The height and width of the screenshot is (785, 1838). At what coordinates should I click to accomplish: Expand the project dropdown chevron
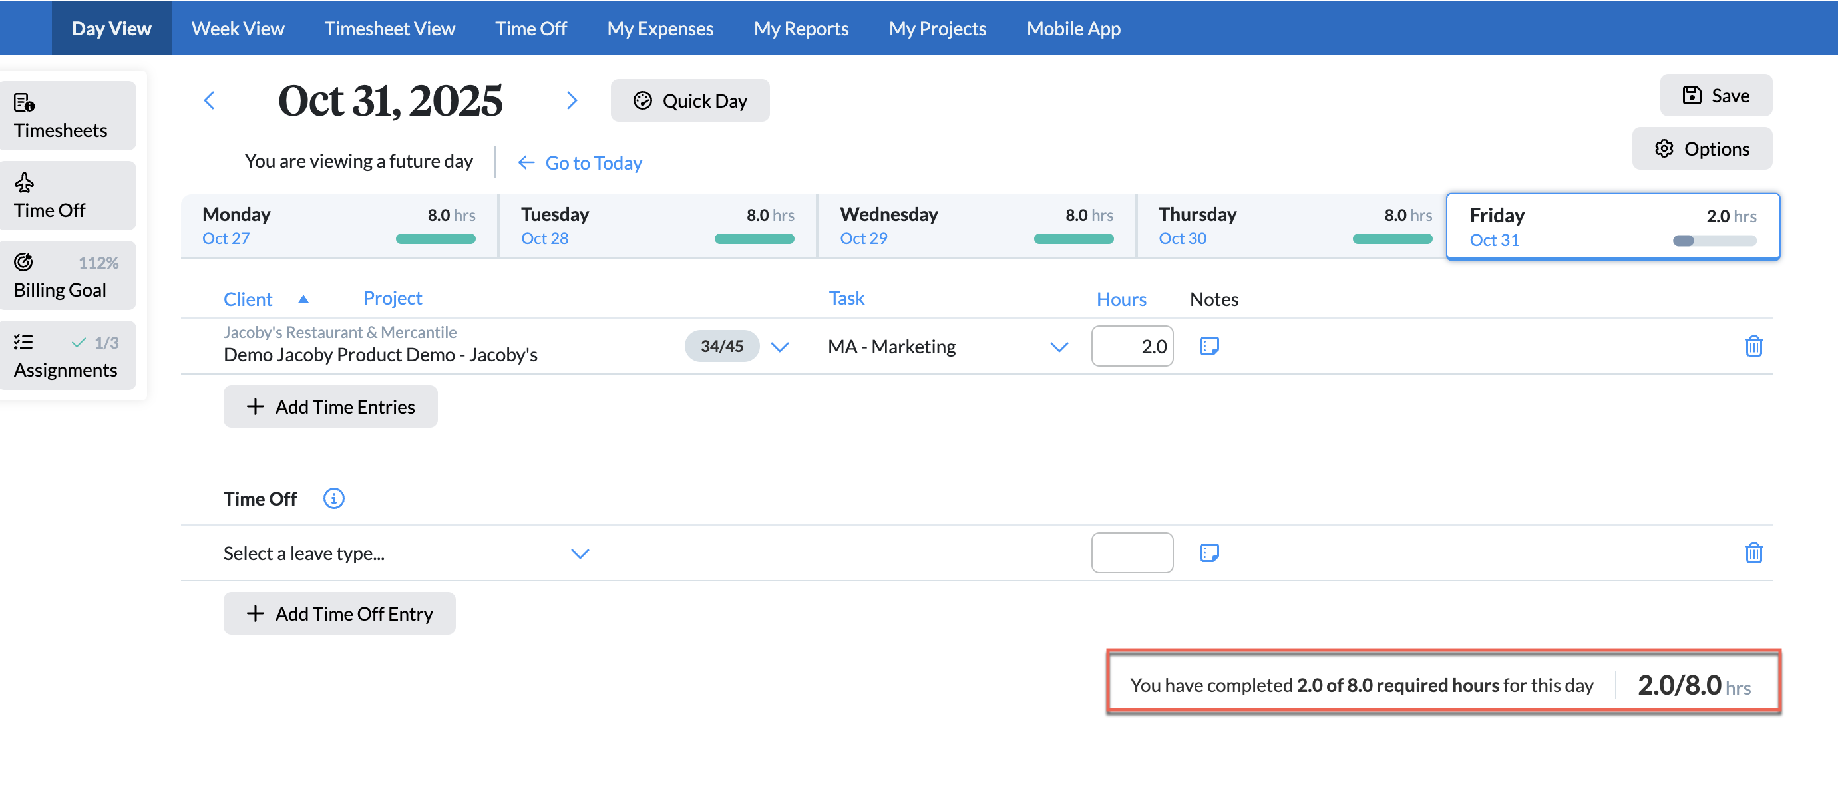pyautogui.click(x=780, y=347)
